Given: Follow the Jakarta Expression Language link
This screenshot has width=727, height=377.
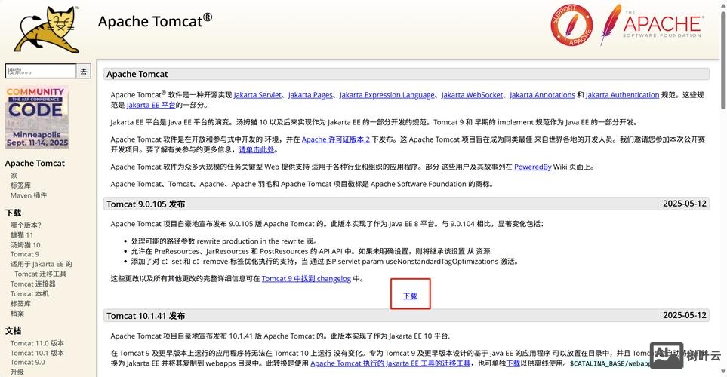Looking at the screenshot, I should point(387,95).
